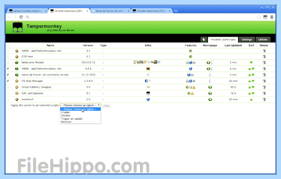Bookmark the page with the star icon
This screenshot has height=179, width=281.
[259, 17]
